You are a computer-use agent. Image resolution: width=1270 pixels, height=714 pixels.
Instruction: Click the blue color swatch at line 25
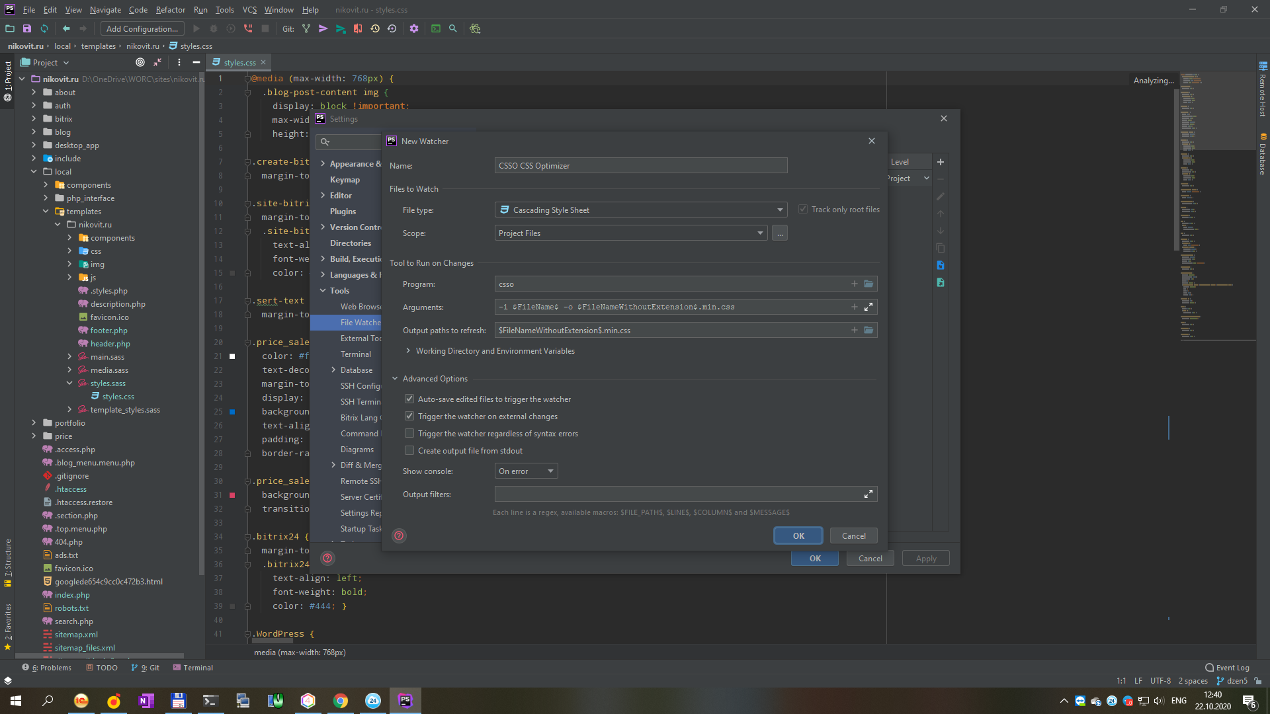(232, 411)
